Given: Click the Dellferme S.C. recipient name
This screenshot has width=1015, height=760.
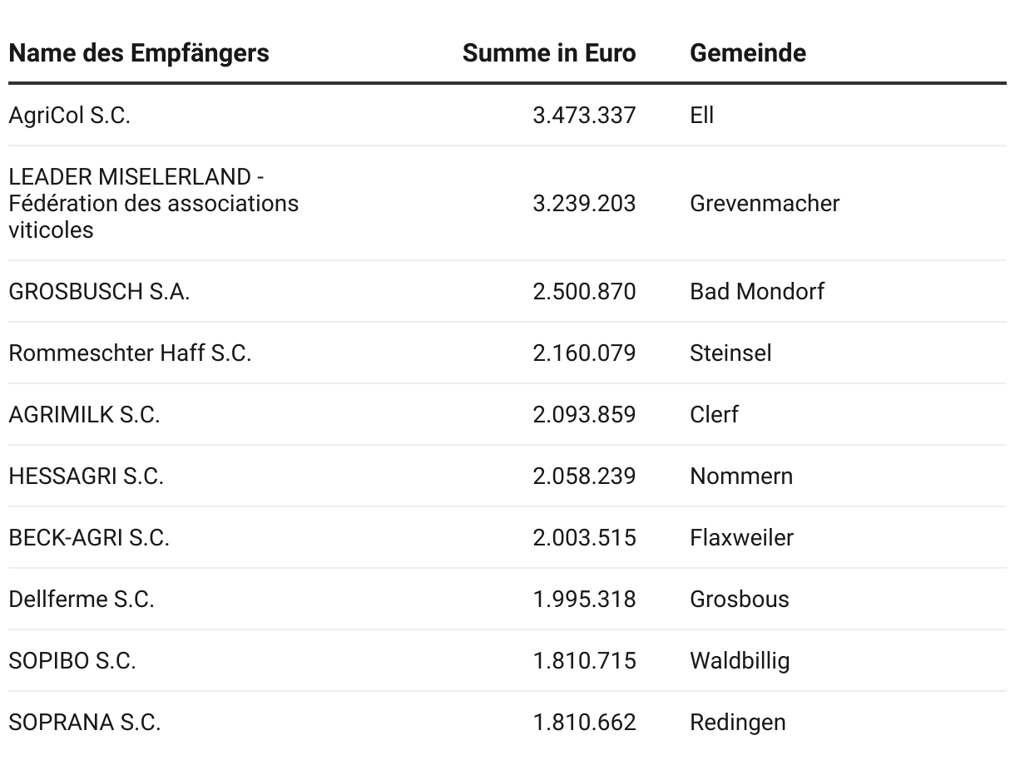Looking at the screenshot, I should click(x=82, y=600).
